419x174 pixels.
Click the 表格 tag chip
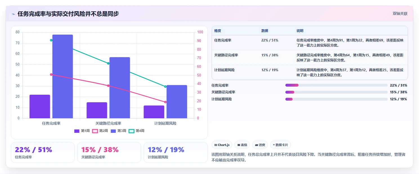242,145
